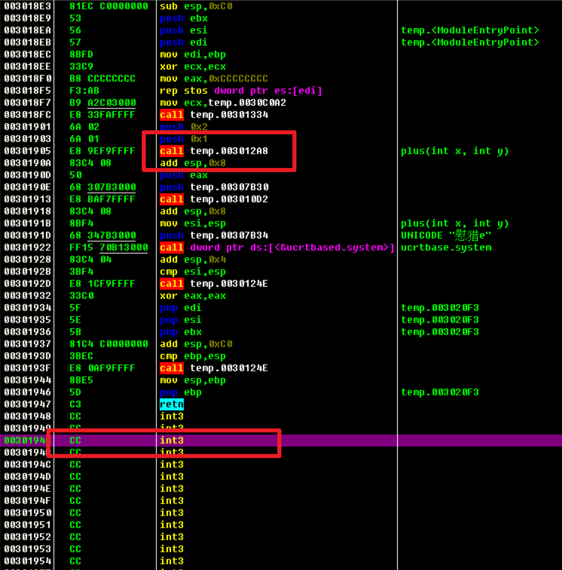Image resolution: width=562 pixels, height=570 pixels.
Task: Click the UNICODE string comment
Action: pyautogui.click(x=446, y=236)
